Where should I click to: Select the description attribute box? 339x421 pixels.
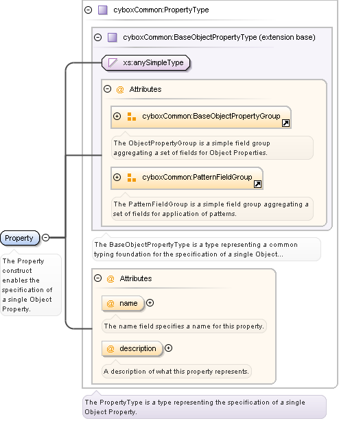pos(132,348)
